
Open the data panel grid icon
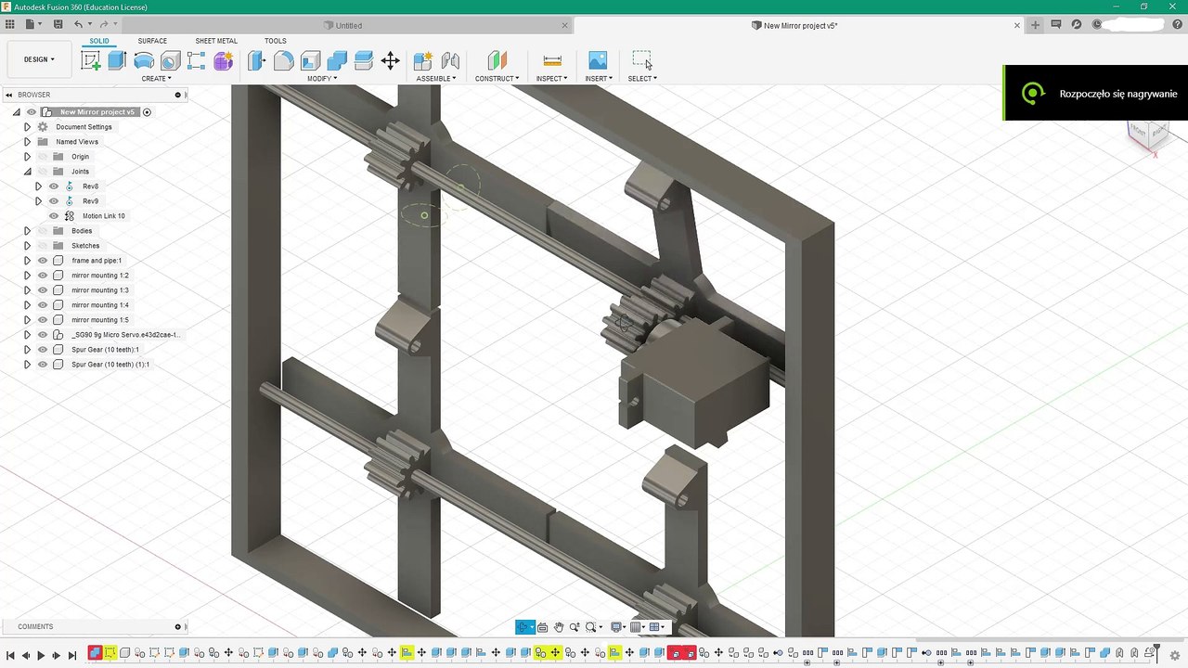pos(10,25)
